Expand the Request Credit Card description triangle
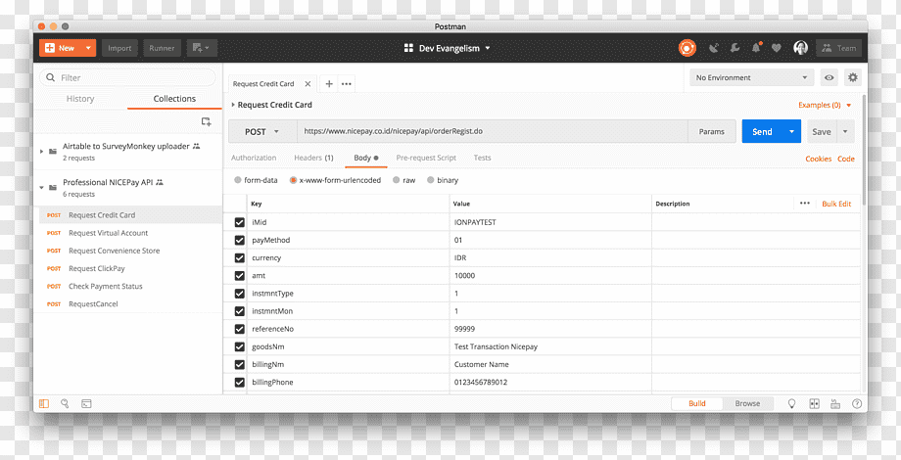Image resolution: width=901 pixels, height=460 pixels. tap(233, 105)
